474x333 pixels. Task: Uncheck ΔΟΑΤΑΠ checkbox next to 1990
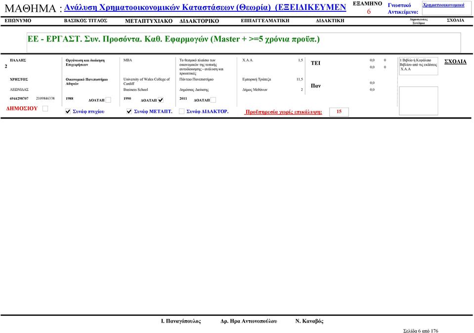coord(161,100)
